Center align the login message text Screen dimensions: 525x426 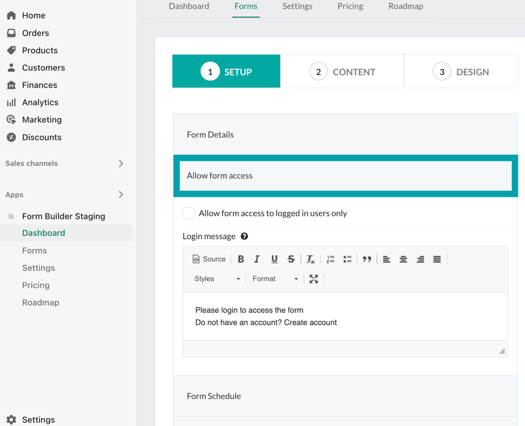(x=403, y=259)
